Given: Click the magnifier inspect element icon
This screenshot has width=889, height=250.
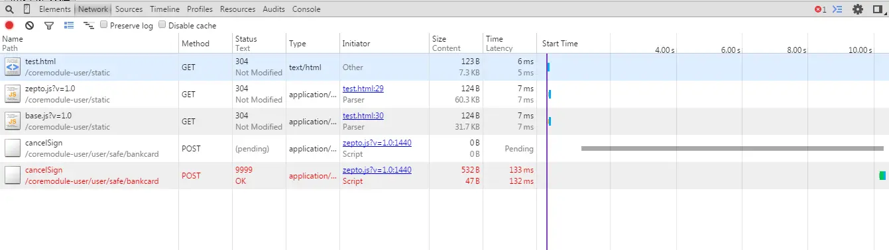Looking at the screenshot, I should pos(9,9).
